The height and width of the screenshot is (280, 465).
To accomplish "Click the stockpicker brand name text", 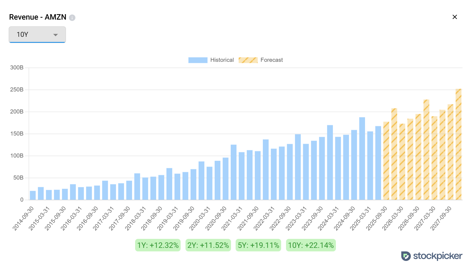I will [x=438, y=256].
